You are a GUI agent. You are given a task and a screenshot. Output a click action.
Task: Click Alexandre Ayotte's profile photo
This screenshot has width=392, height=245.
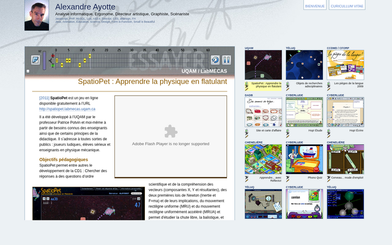pyautogui.click(x=37, y=15)
